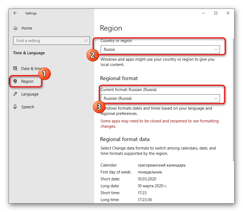Screen dimensions: 243x212
Task: Click the Speech microphone icon
Action: [x=15, y=107]
